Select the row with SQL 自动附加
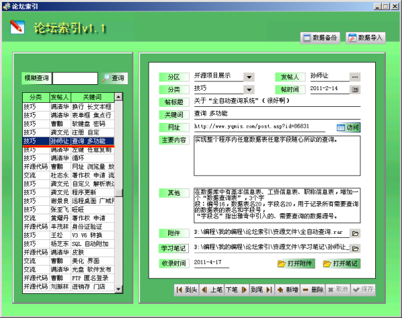This screenshot has height=318, width=402. 68,244
